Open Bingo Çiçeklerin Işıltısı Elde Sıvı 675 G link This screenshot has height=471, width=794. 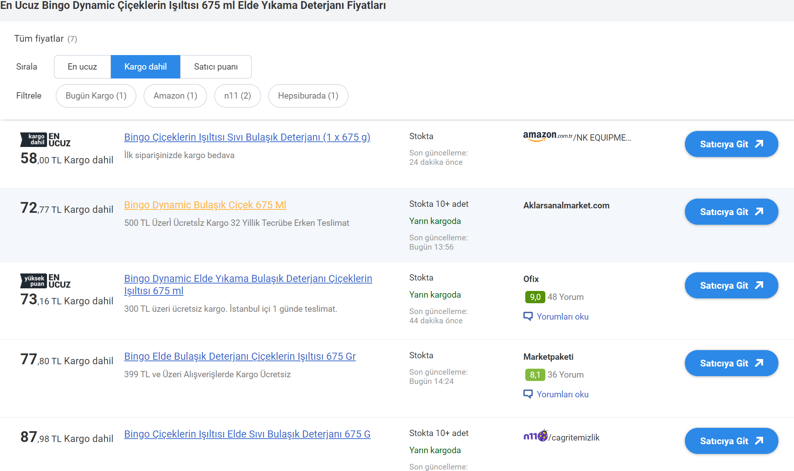click(247, 434)
